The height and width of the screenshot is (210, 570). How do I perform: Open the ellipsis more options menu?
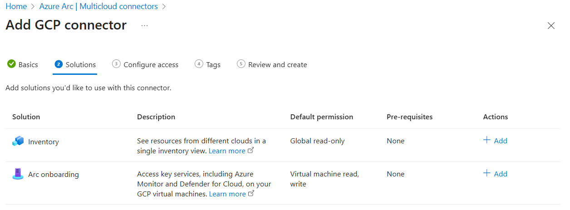(x=144, y=26)
